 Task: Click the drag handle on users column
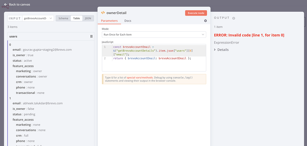91,37
